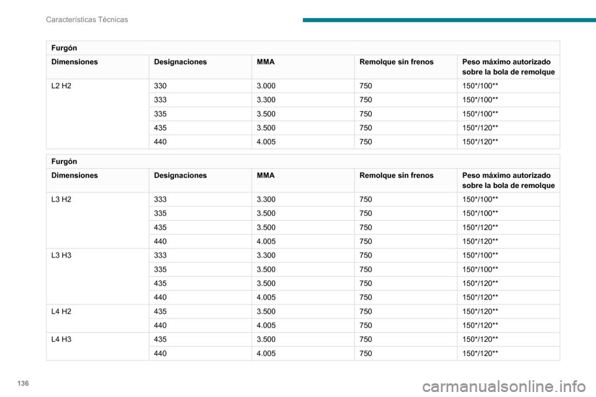Screen dimensions: 596x397
Task: Click the Furgón title of the first table
Action: pos(63,47)
